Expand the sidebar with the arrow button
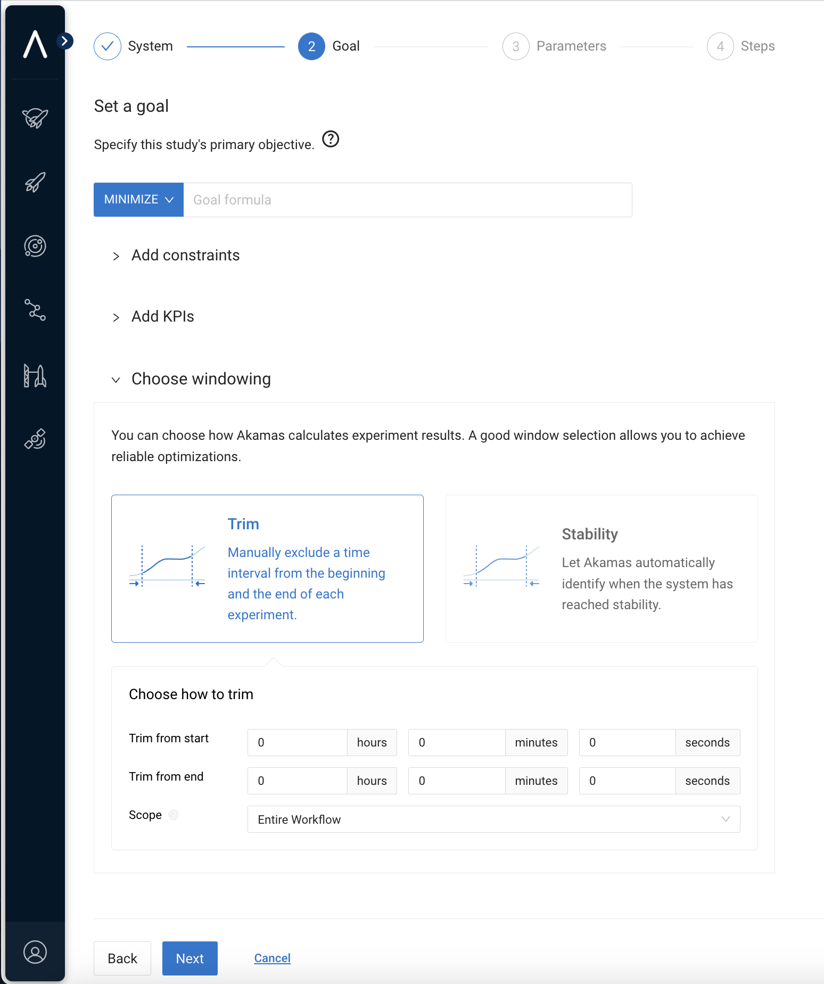Viewport: 824px width, 984px height. [x=65, y=41]
